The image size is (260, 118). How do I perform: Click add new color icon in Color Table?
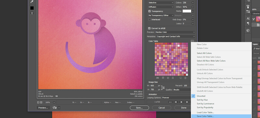(x=181, y=77)
